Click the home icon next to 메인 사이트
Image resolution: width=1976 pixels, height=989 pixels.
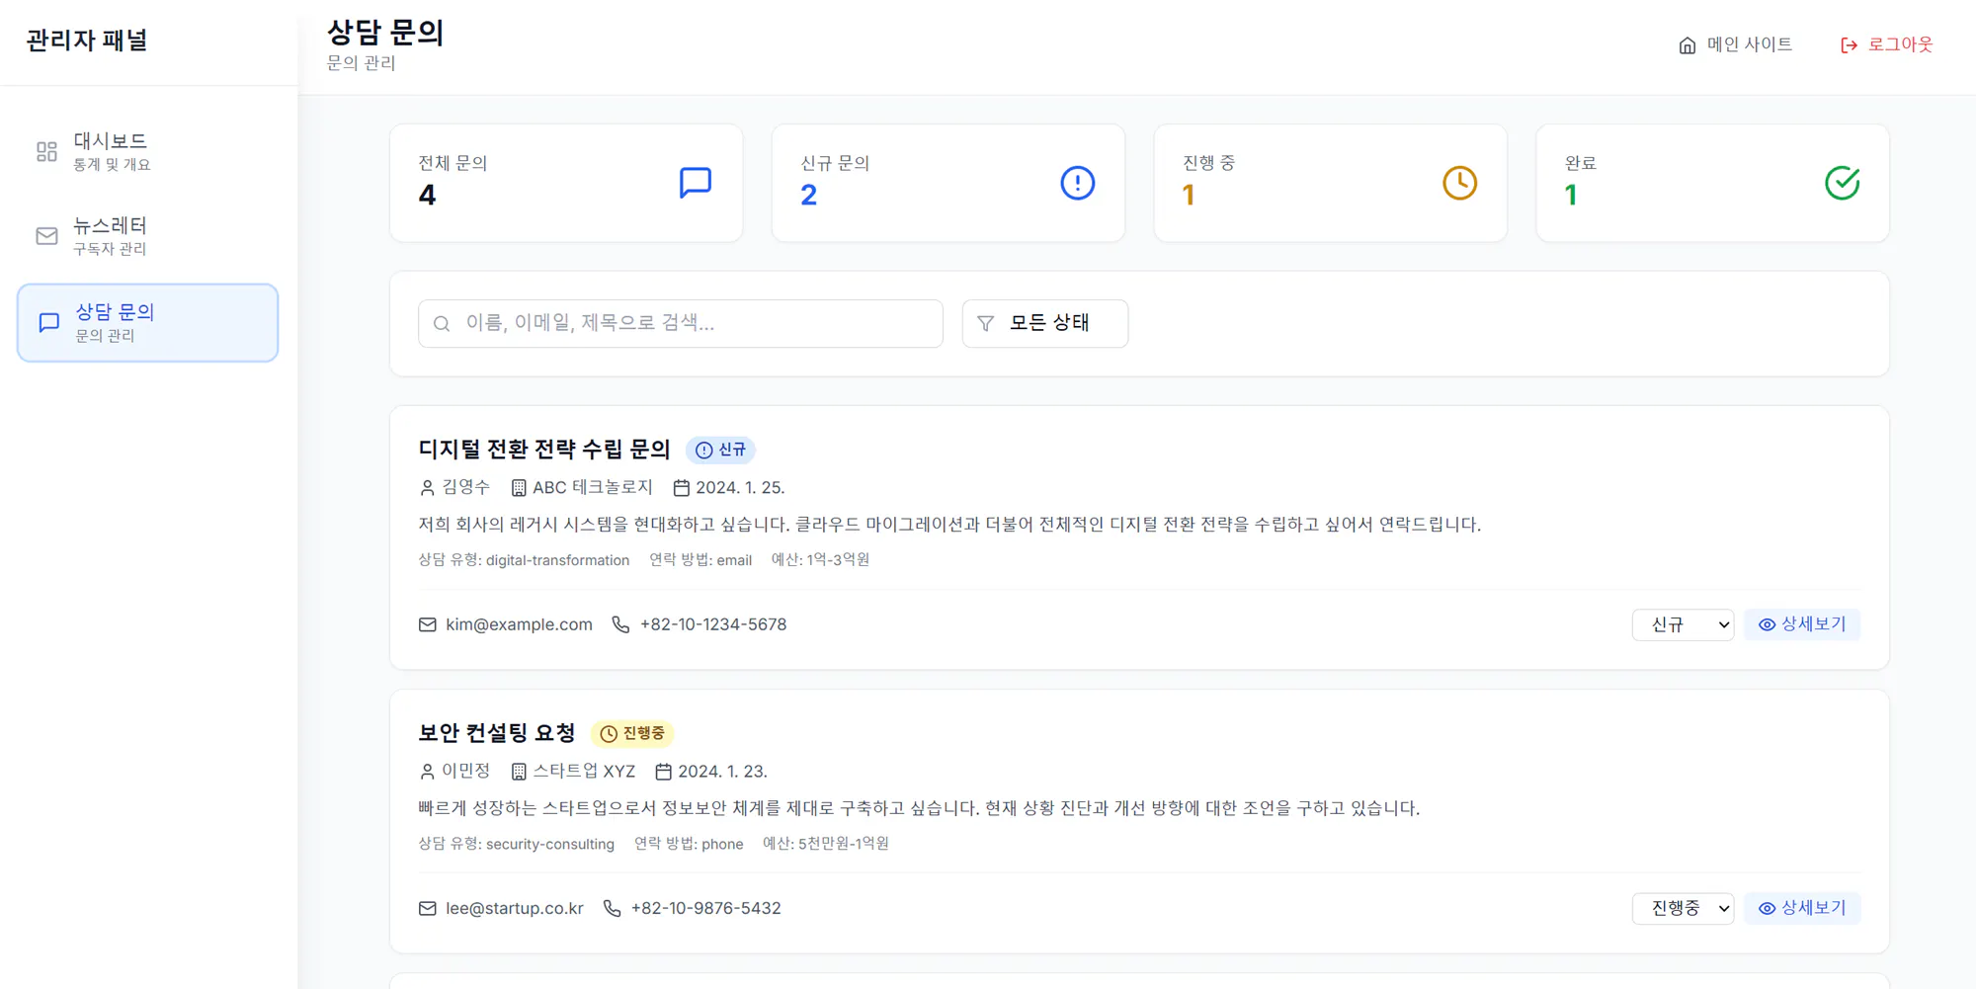[x=1686, y=43]
